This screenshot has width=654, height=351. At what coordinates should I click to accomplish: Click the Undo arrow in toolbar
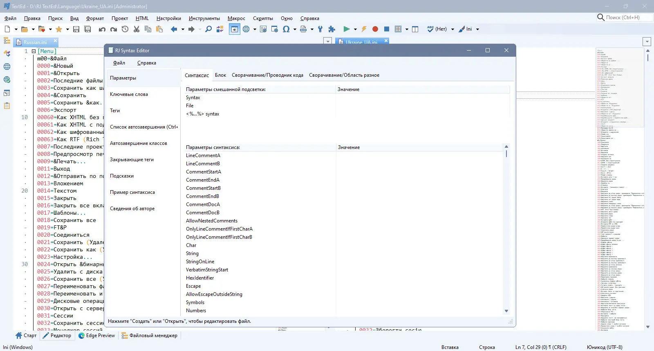tap(102, 29)
